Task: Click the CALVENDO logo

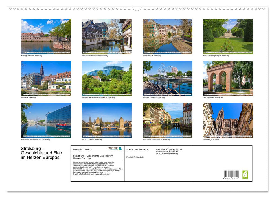Action: pyautogui.click(x=115, y=148)
